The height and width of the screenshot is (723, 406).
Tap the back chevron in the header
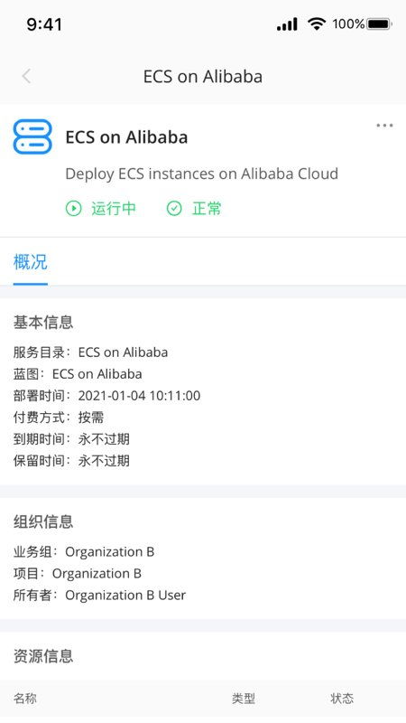click(26, 76)
